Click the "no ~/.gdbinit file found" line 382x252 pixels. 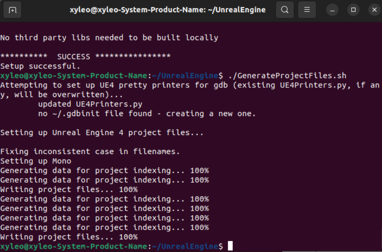(147, 114)
